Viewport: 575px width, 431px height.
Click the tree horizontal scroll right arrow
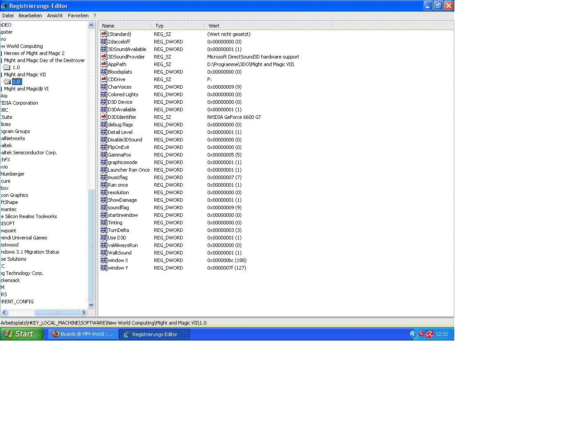83,313
